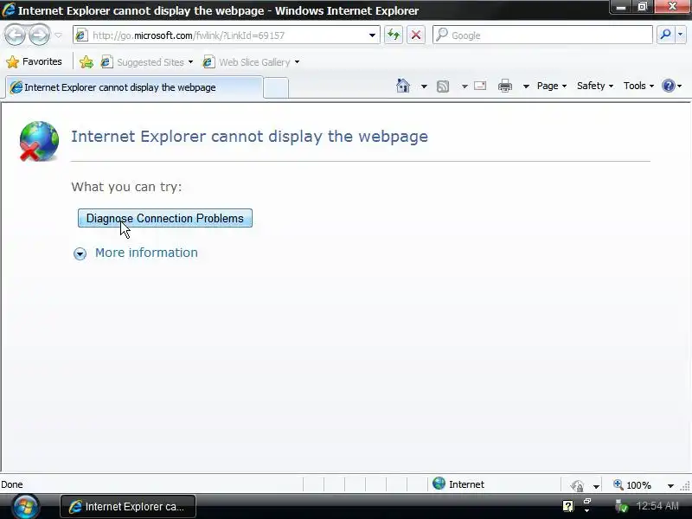692x519 pixels.
Task: Expand the Web Slice Gallery dropdown arrow
Action: coord(297,62)
